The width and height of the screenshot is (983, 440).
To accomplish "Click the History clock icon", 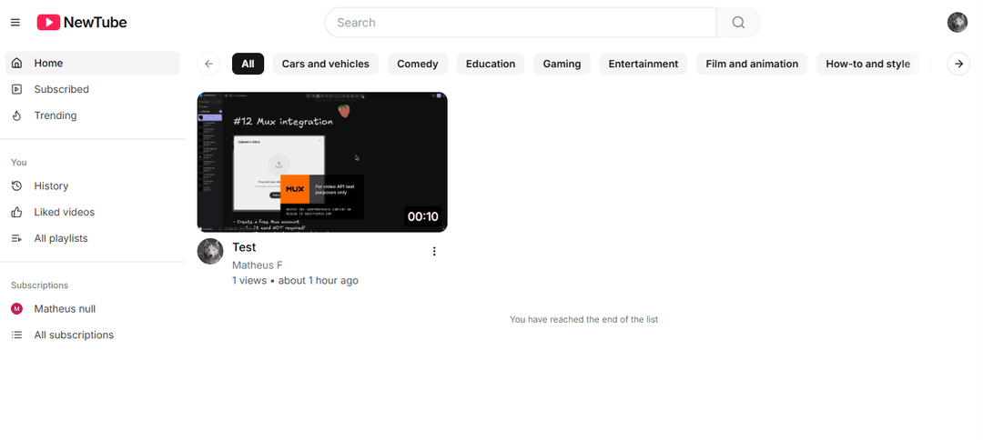I will [x=17, y=185].
